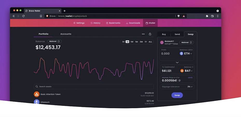Click the browser address bar URL
The image size is (241, 117).
tap(73, 16)
